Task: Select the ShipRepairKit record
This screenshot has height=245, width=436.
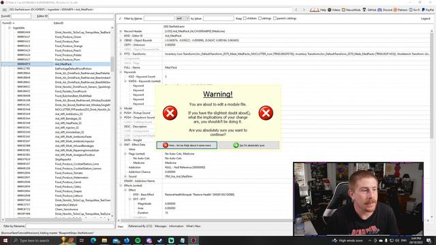Action: pyautogui.click(x=63, y=159)
